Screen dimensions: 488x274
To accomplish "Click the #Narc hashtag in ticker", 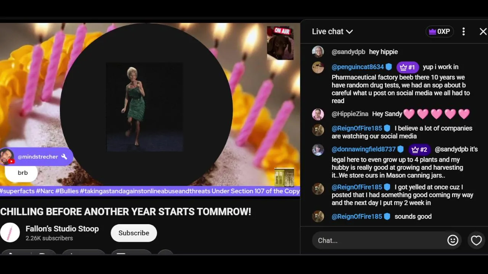I will (x=45, y=191).
